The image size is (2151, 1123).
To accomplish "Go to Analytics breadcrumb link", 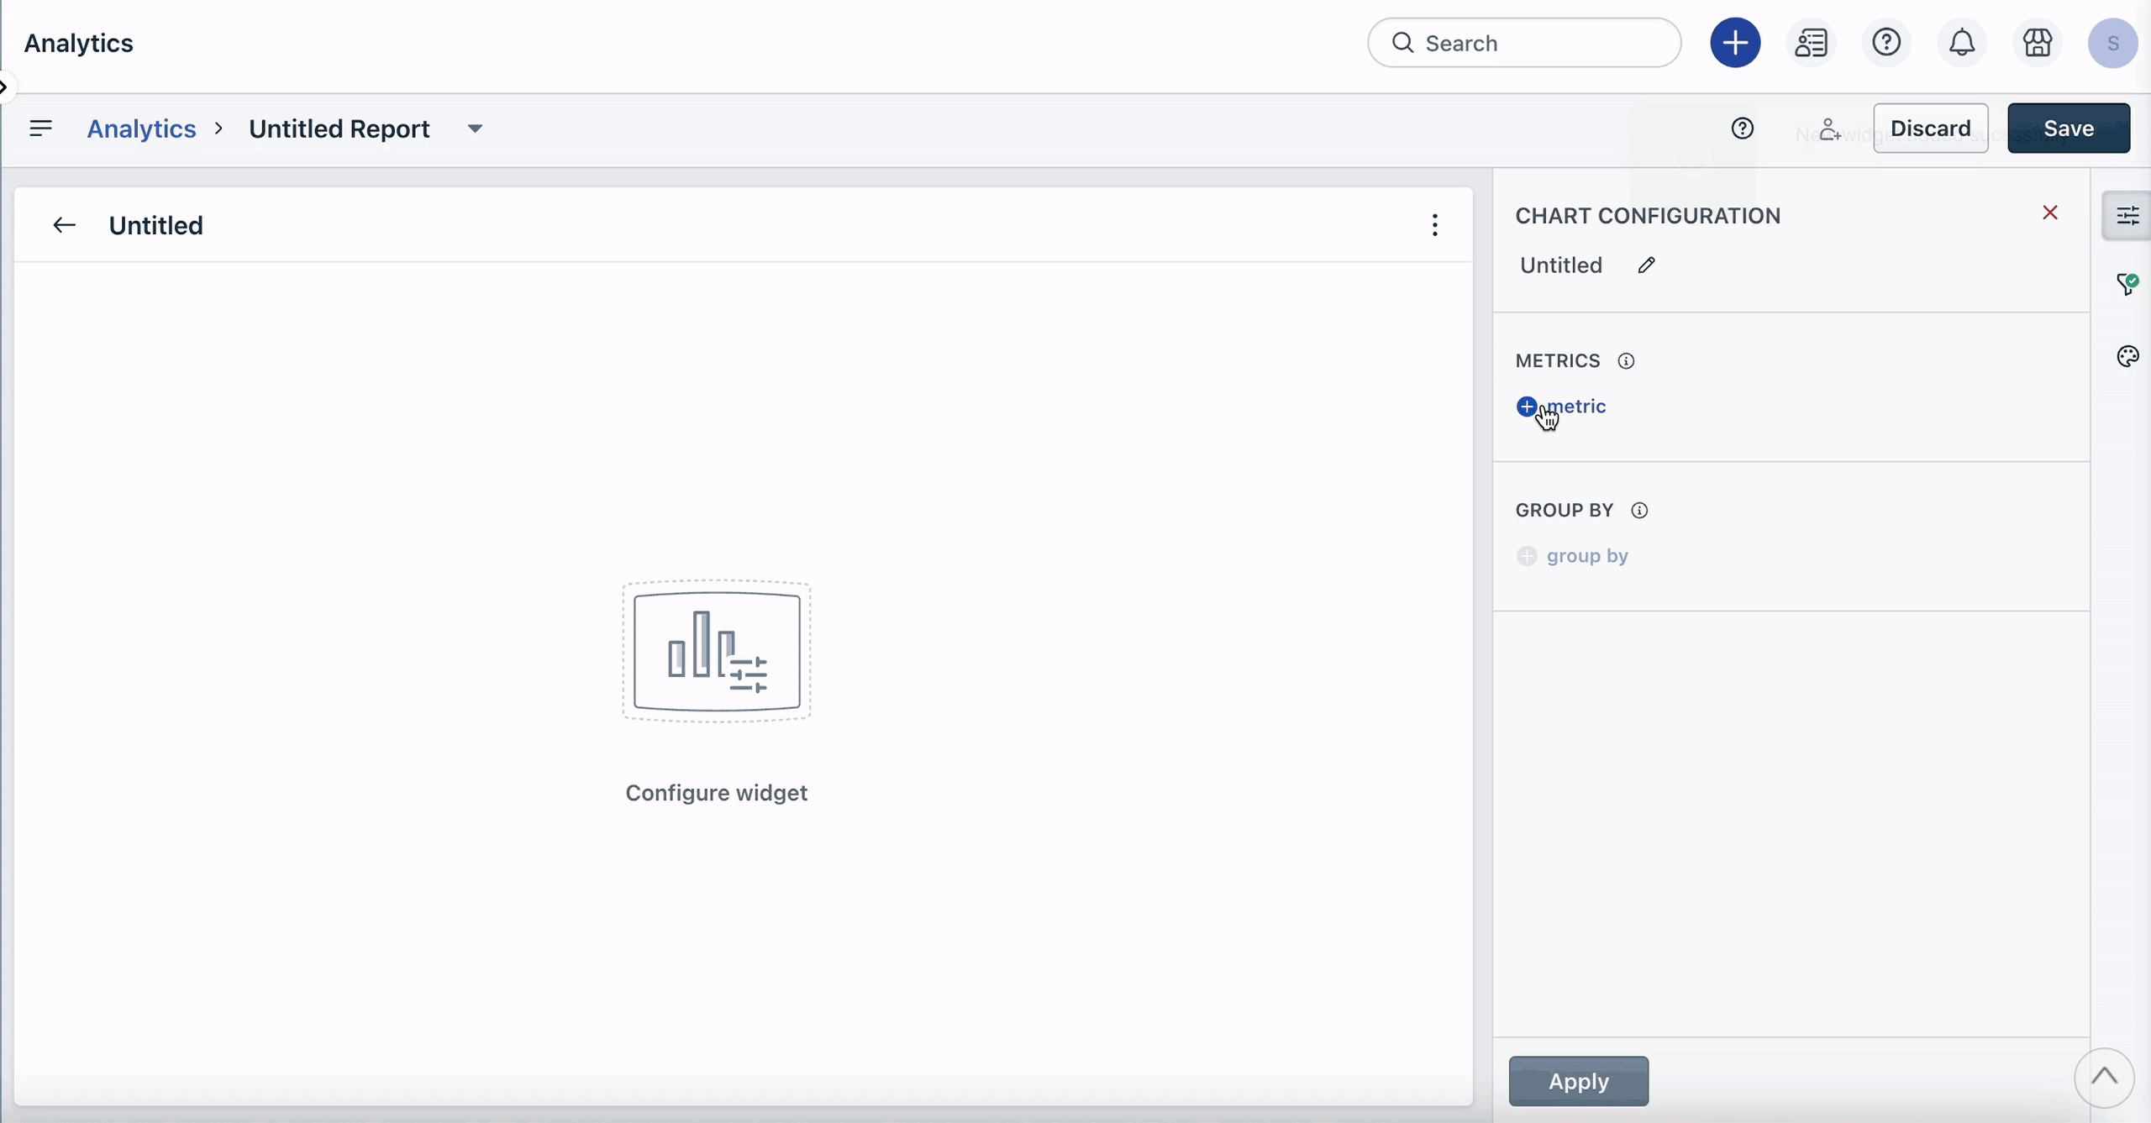I will [x=141, y=129].
